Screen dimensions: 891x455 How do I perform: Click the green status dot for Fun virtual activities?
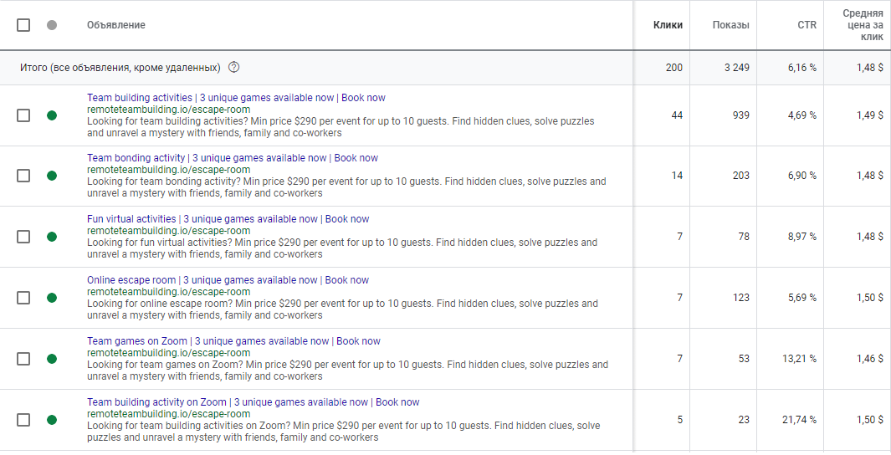(52, 237)
